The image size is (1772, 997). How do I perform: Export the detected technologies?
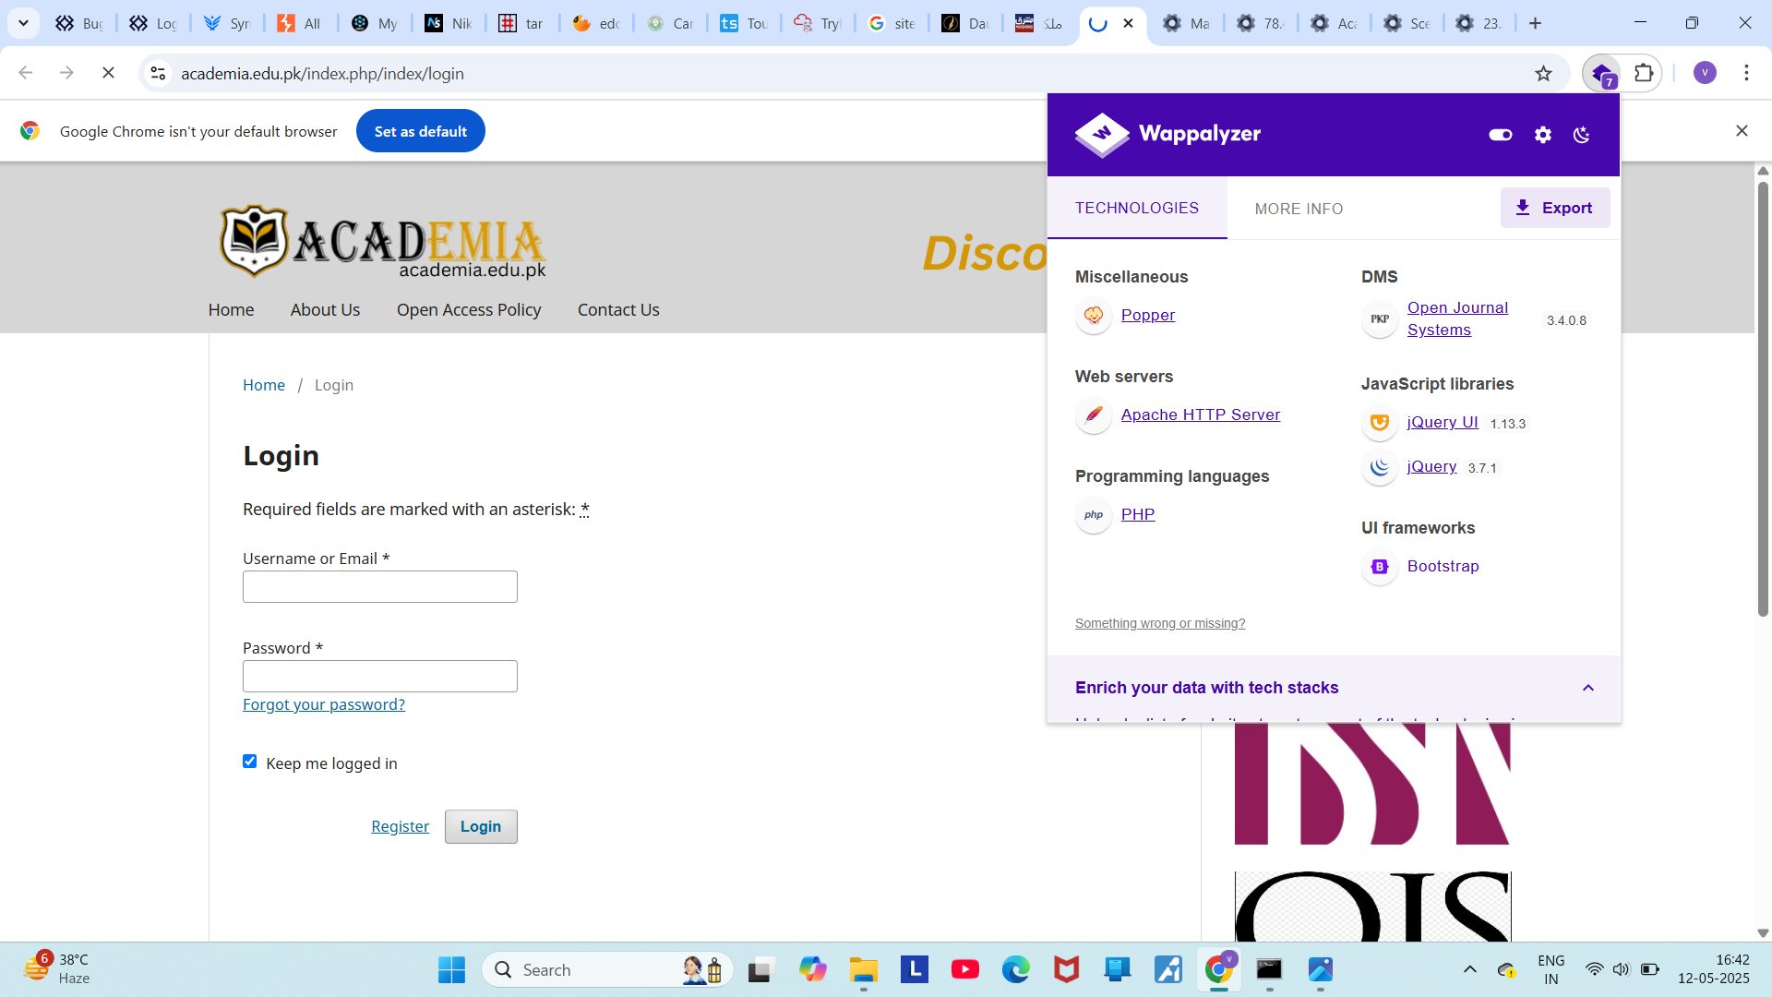tap(1555, 208)
